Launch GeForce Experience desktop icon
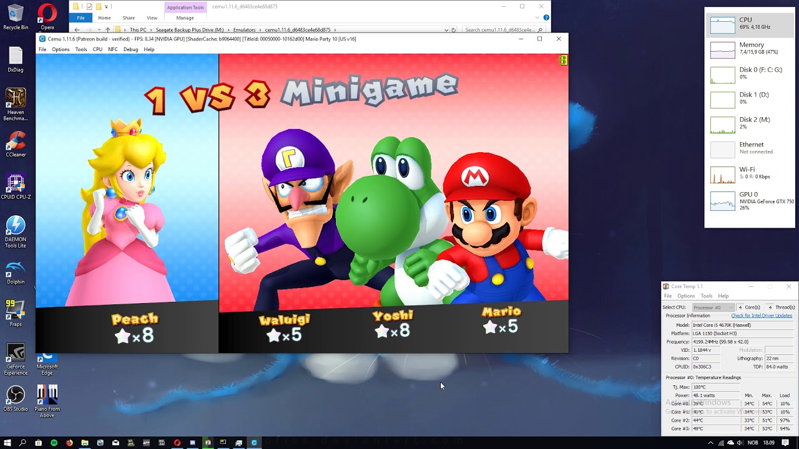Image resolution: width=799 pixels, height=449 pixels. (16, 359)
